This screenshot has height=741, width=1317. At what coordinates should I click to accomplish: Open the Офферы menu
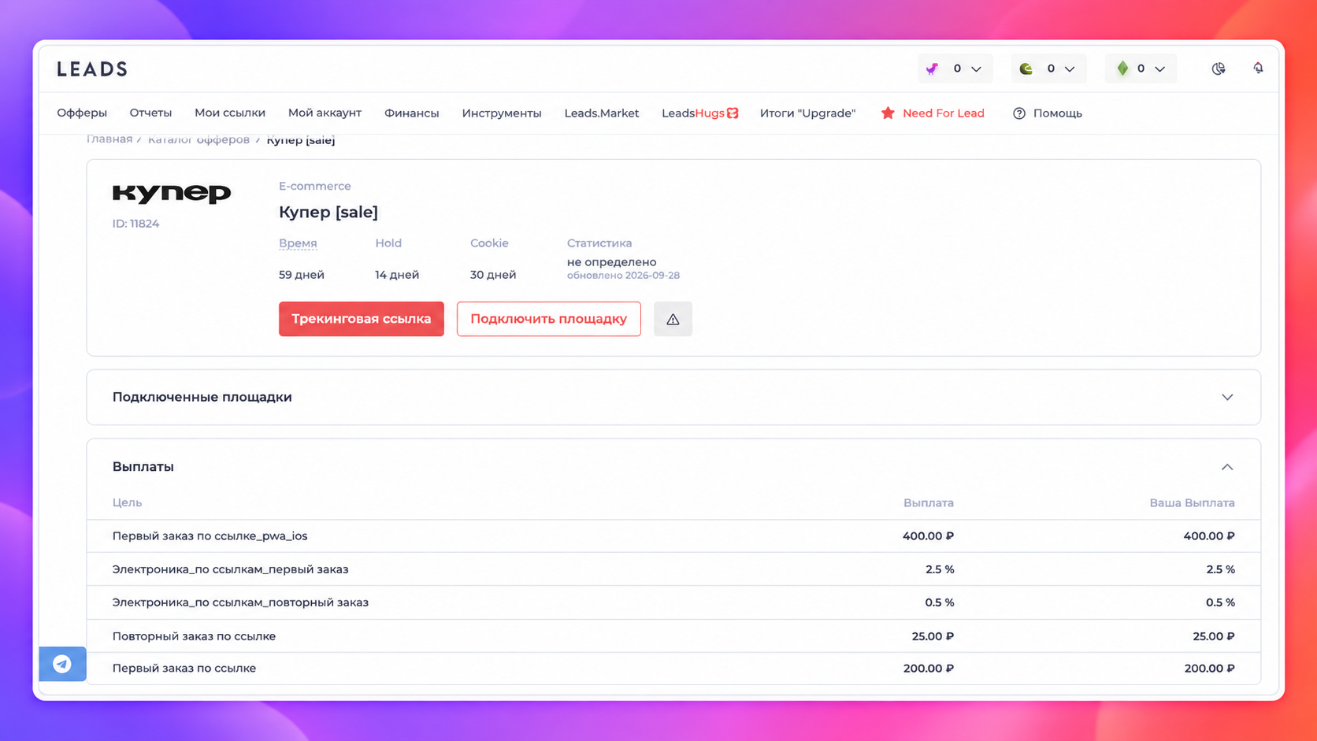tap(82, 113)
